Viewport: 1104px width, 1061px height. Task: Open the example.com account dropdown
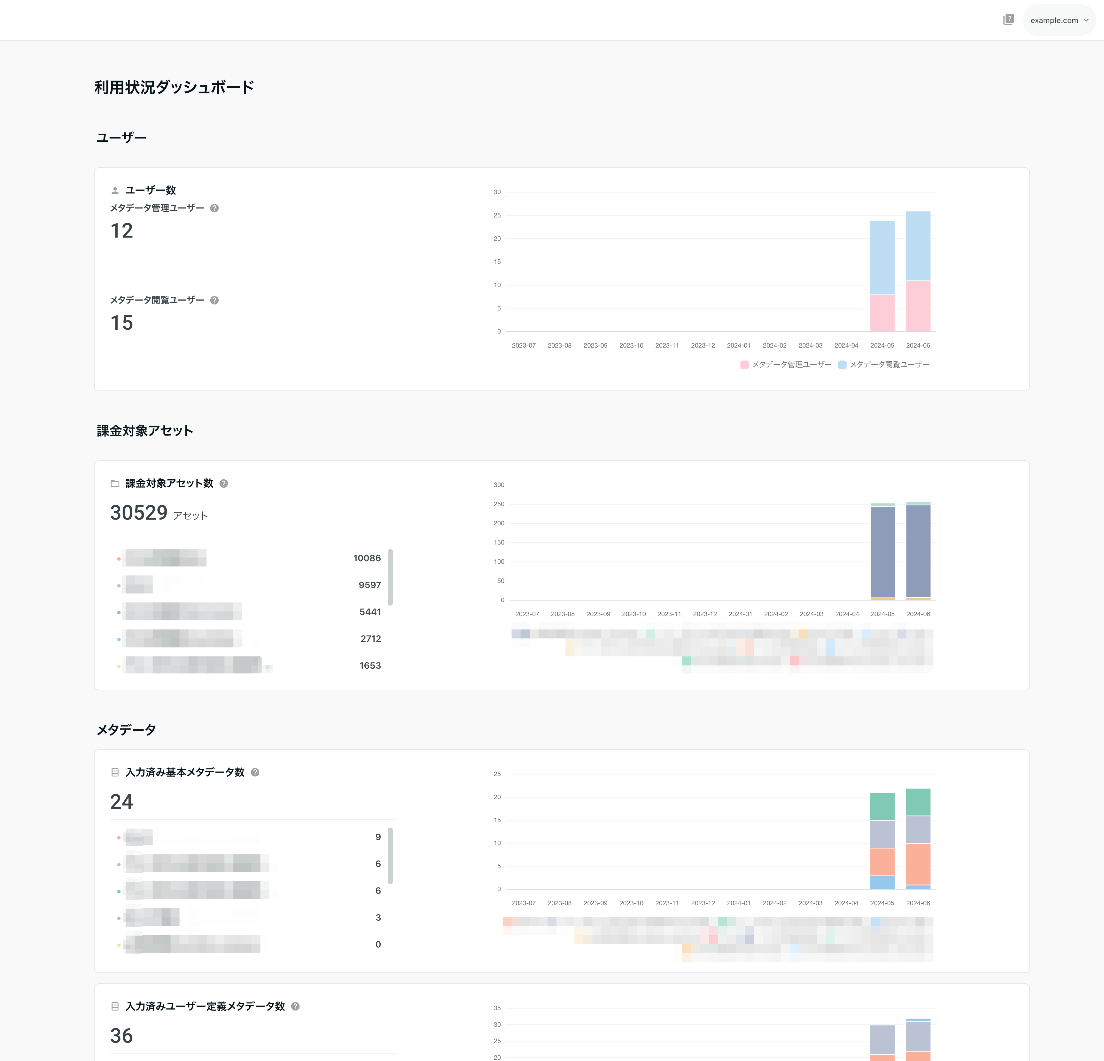[x=1059, y=20]
